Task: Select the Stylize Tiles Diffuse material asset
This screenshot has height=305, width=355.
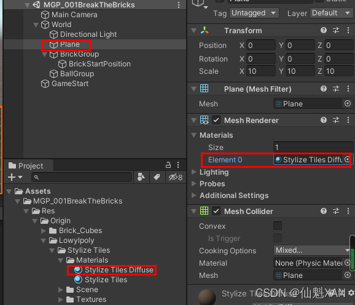Action: coord(114,270)
